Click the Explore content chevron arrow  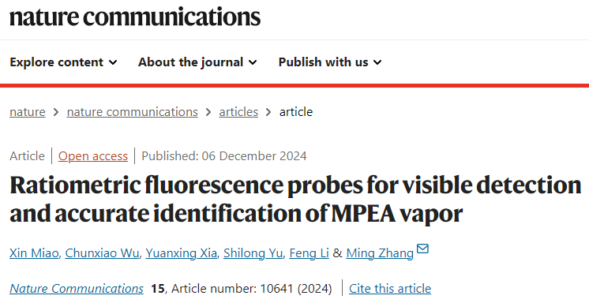click(x=113, y=62)
